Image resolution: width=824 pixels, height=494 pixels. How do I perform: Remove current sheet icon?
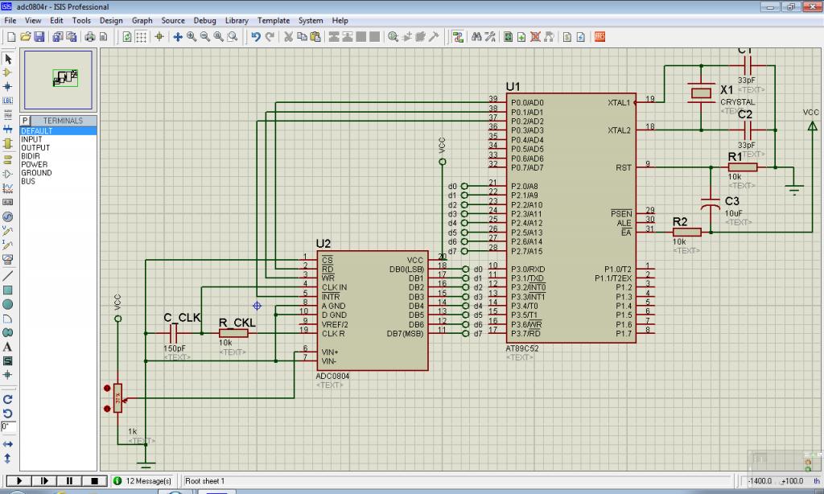[x=535, y=37]
